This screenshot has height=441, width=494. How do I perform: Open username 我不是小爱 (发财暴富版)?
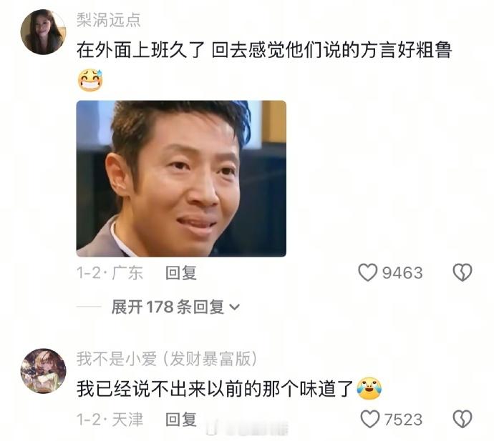pos(167,359)
